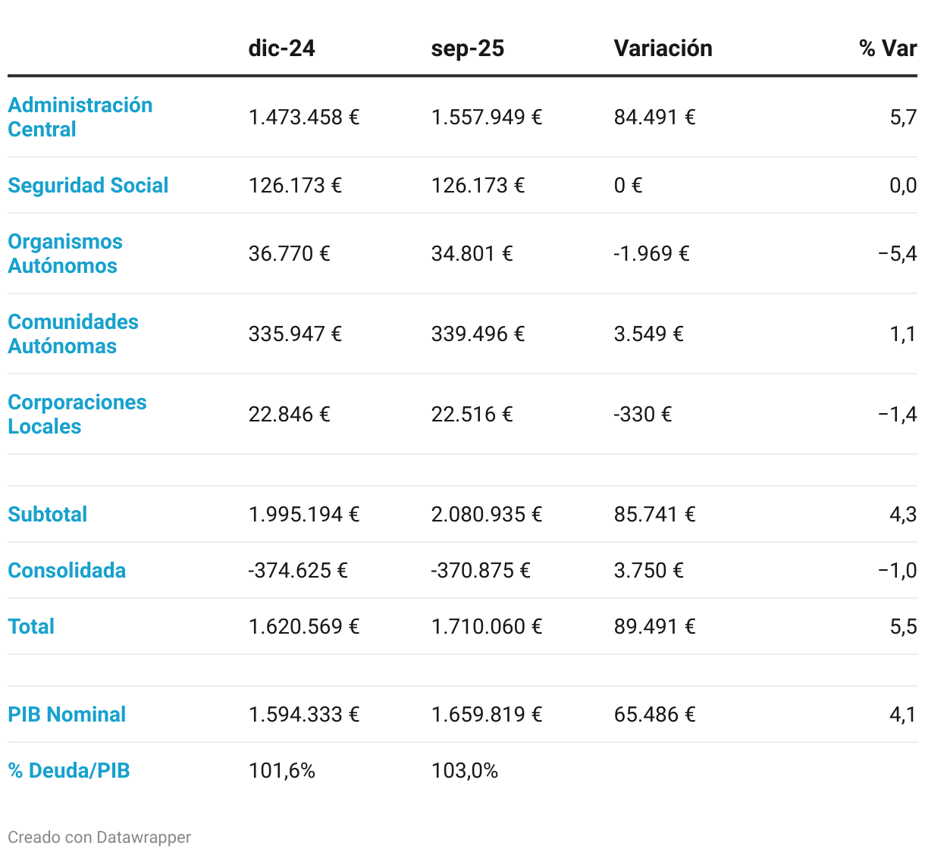The width and height of the screenshot is (925, 855).
Task: Click the % Var column header
Action: 888,49
